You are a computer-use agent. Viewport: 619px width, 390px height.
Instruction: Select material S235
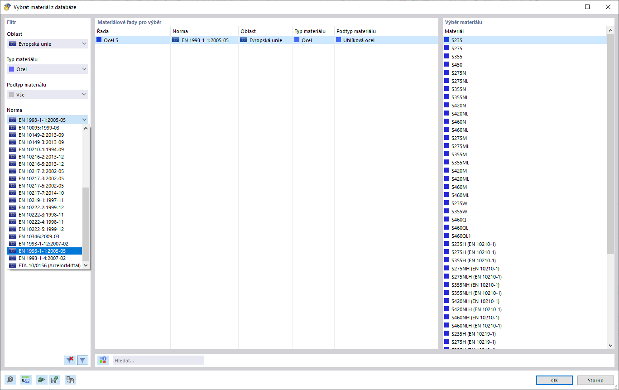[x=525, y=40]
